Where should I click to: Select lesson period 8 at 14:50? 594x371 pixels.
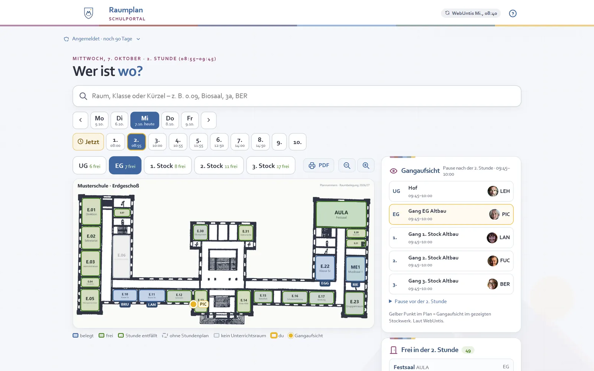(261, 142)
